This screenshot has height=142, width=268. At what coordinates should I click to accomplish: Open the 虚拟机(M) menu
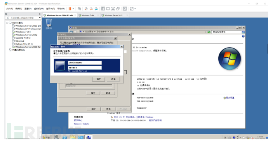(38, 9)
